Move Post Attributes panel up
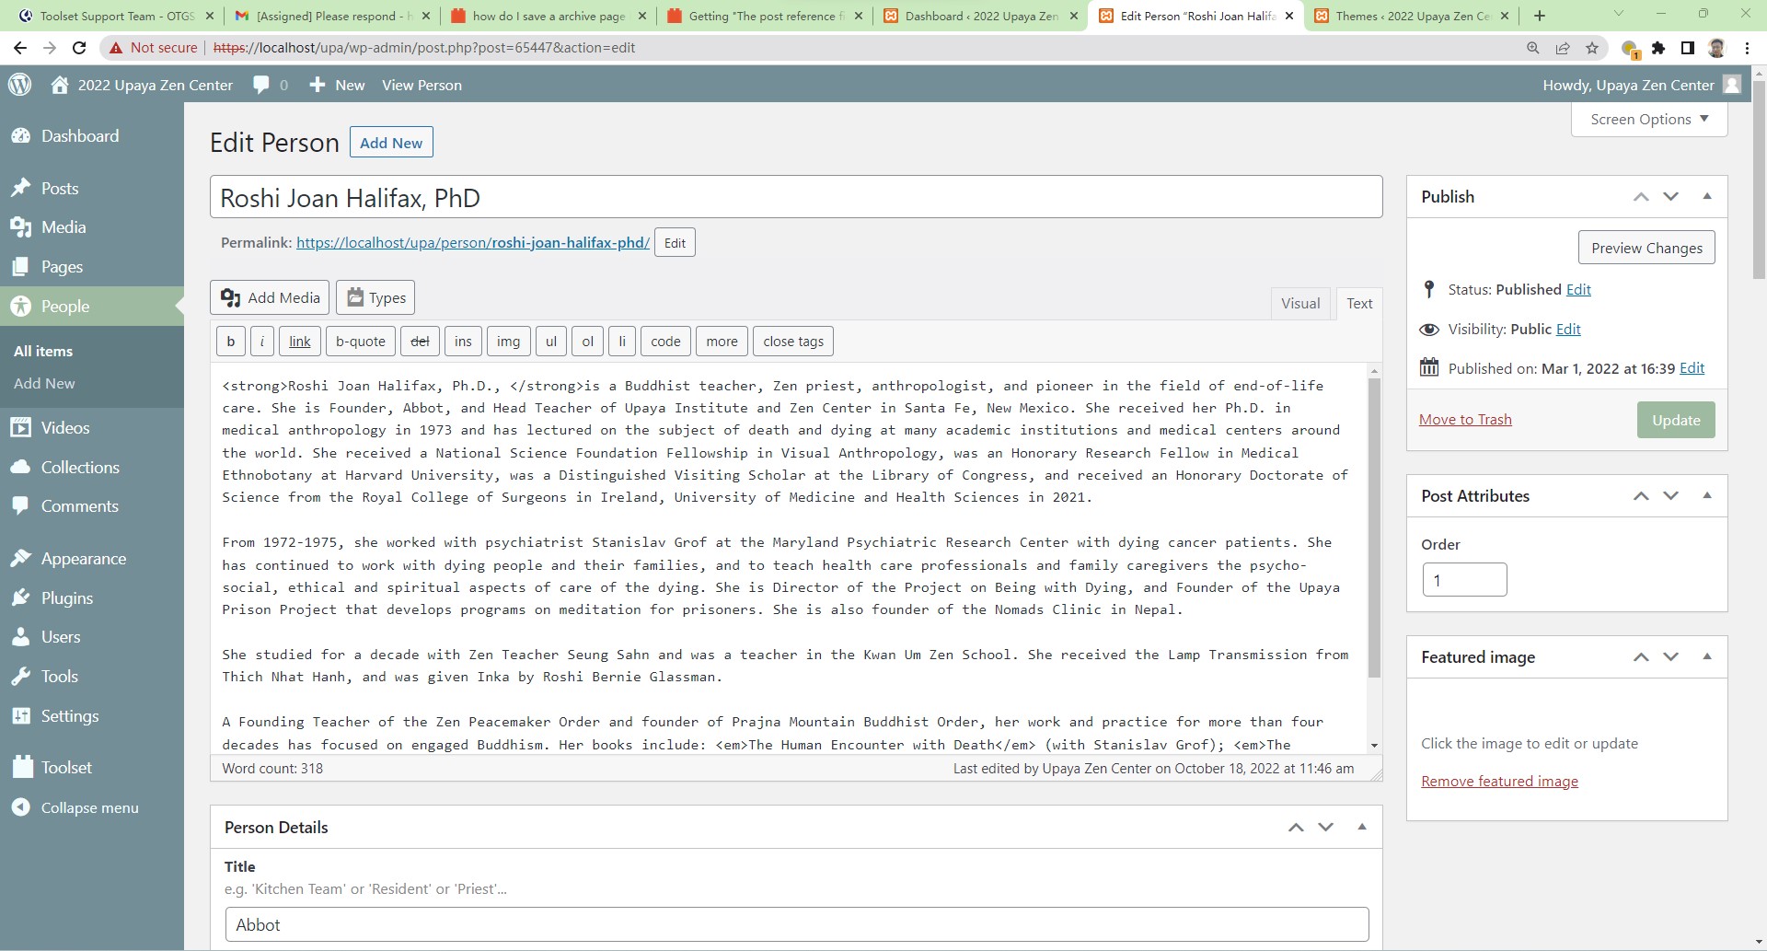The height and width of the screenshot is (951, 1767). click(1641, 495)
